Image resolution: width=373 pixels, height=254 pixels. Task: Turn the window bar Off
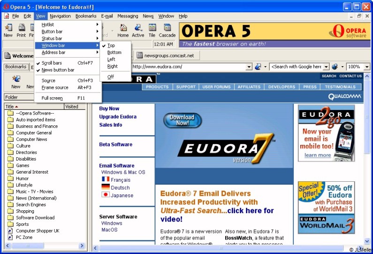(115, 77)
